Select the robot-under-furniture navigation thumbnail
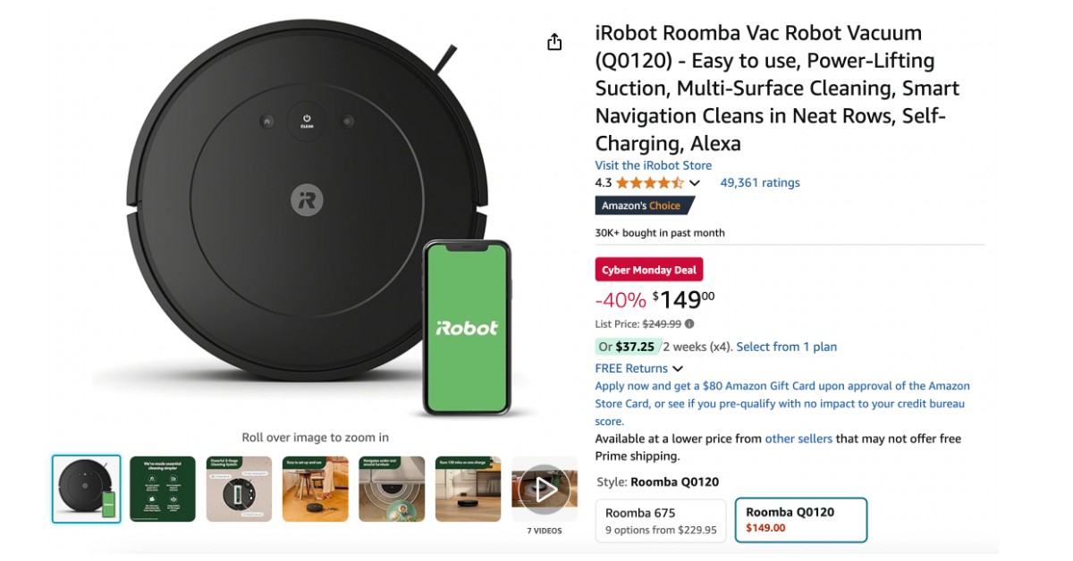 click(392, 489)
